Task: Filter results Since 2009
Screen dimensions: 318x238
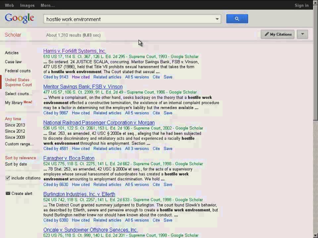Action: [x=15, y=137]
